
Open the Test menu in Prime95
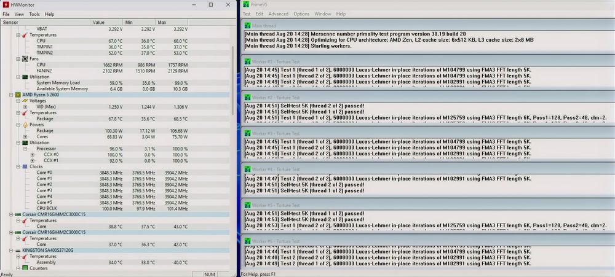tap(247, 14)
